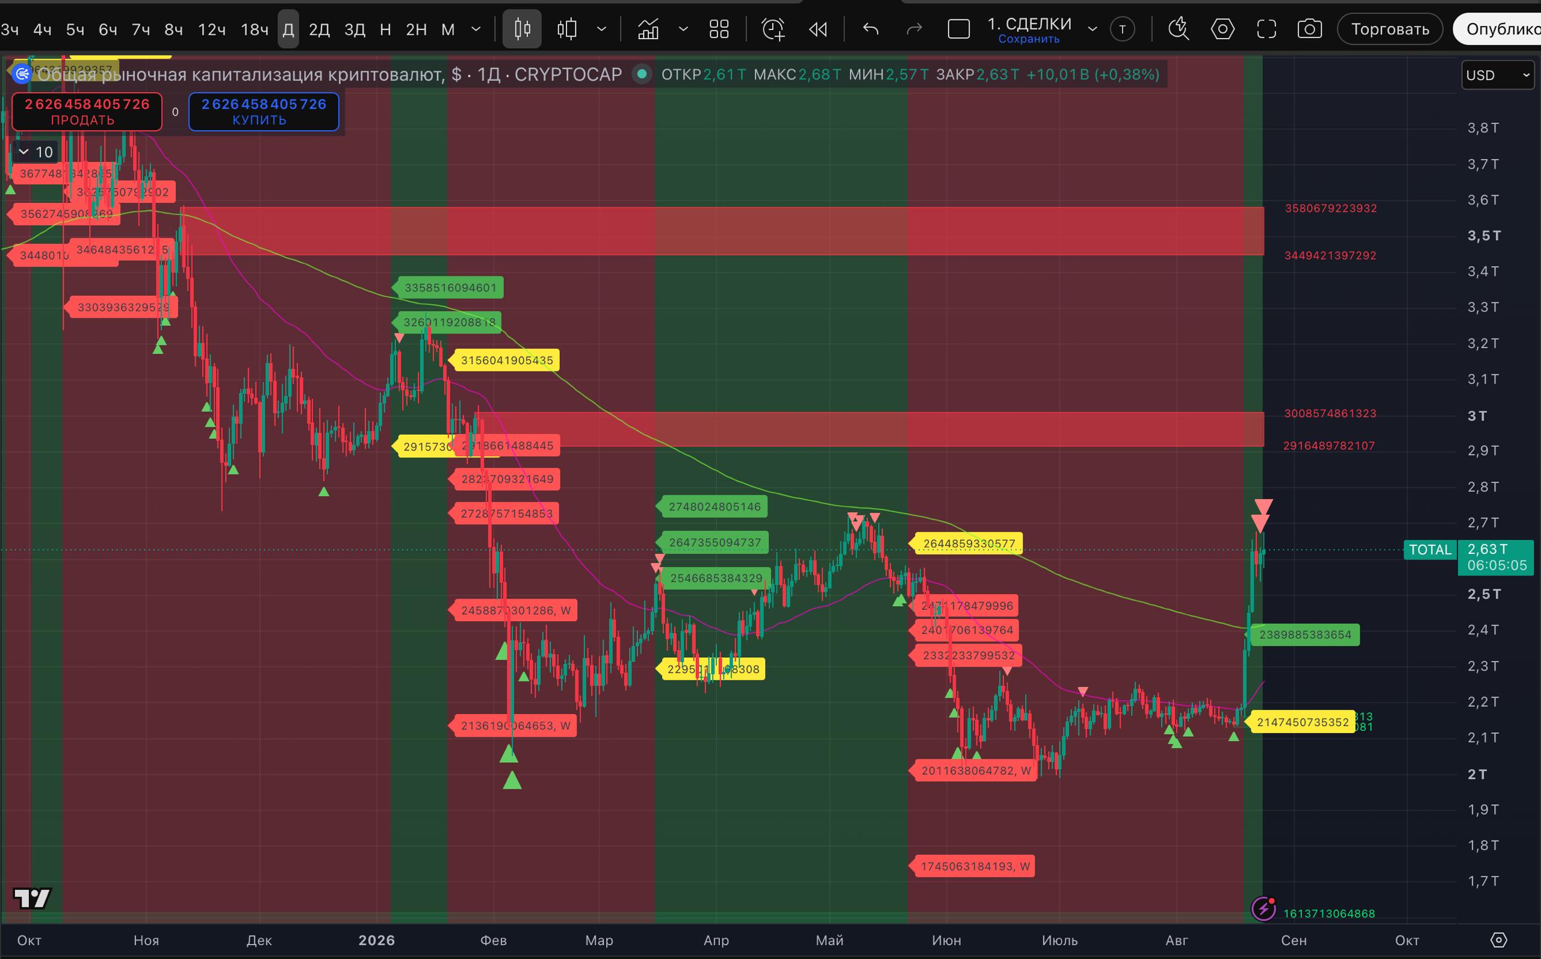Click the red zone value 2916489782107
The image size is (1541, 959).
click(1329, 446)
